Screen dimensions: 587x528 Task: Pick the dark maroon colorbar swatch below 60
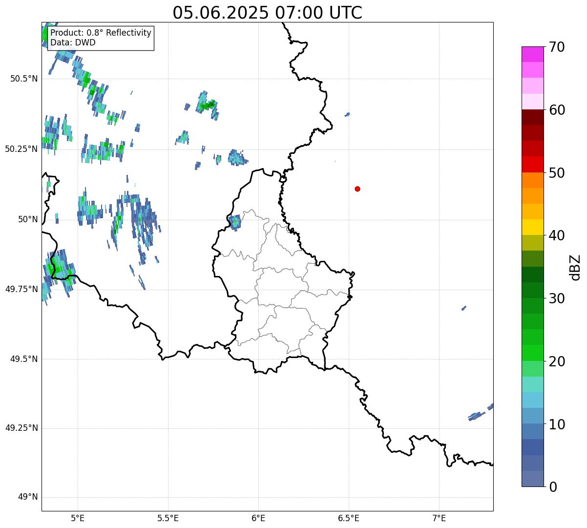532,117
